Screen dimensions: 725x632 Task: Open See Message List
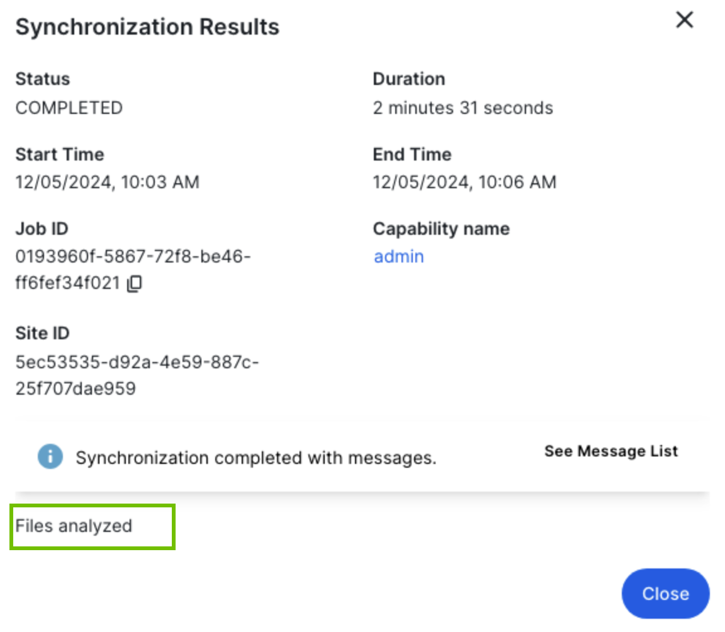tap(610, 451)
